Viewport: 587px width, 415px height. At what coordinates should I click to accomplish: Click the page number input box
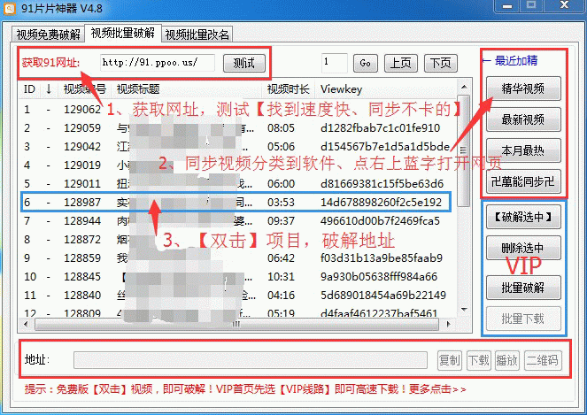335,63
